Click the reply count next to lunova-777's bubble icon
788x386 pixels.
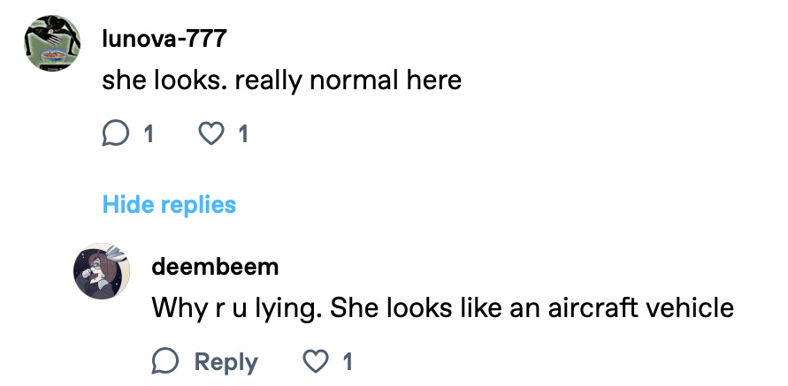pyautogui.click(x=148, y=134)
